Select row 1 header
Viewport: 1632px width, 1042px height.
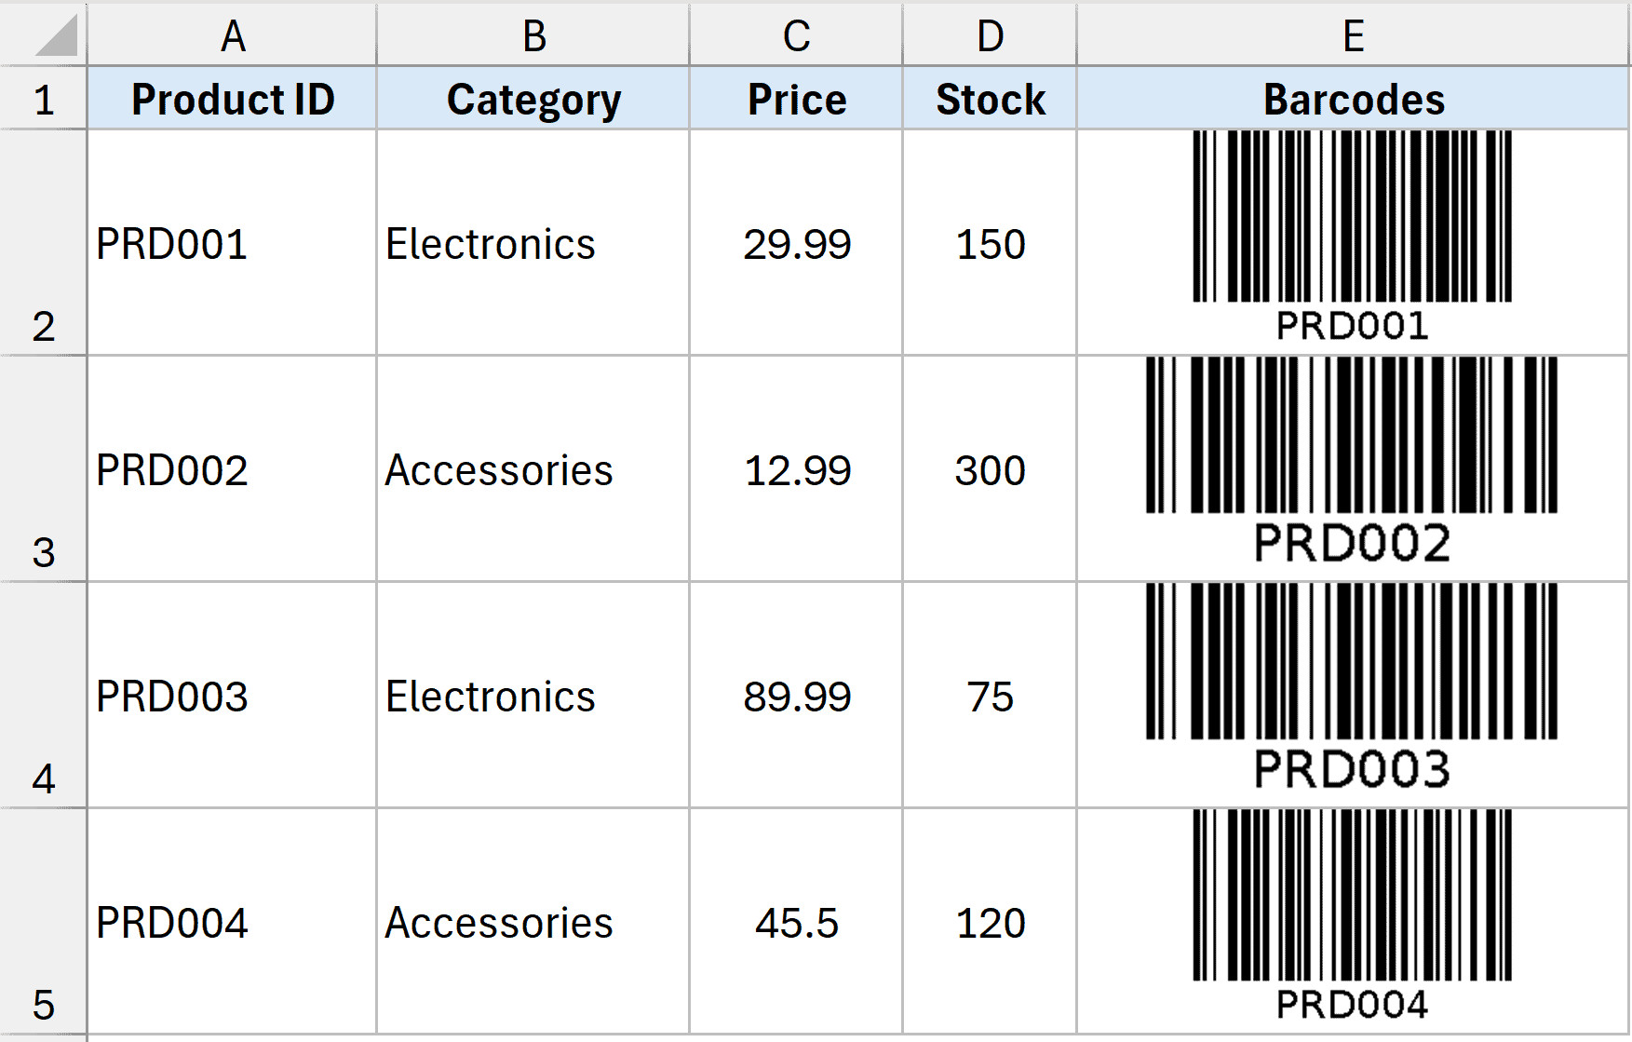(x=43, y=100)
